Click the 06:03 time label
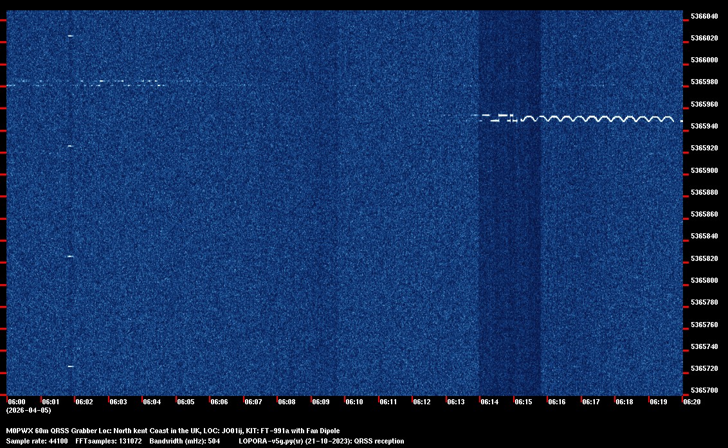The height and width of the screenshot is (448, 728). (118, 402)
